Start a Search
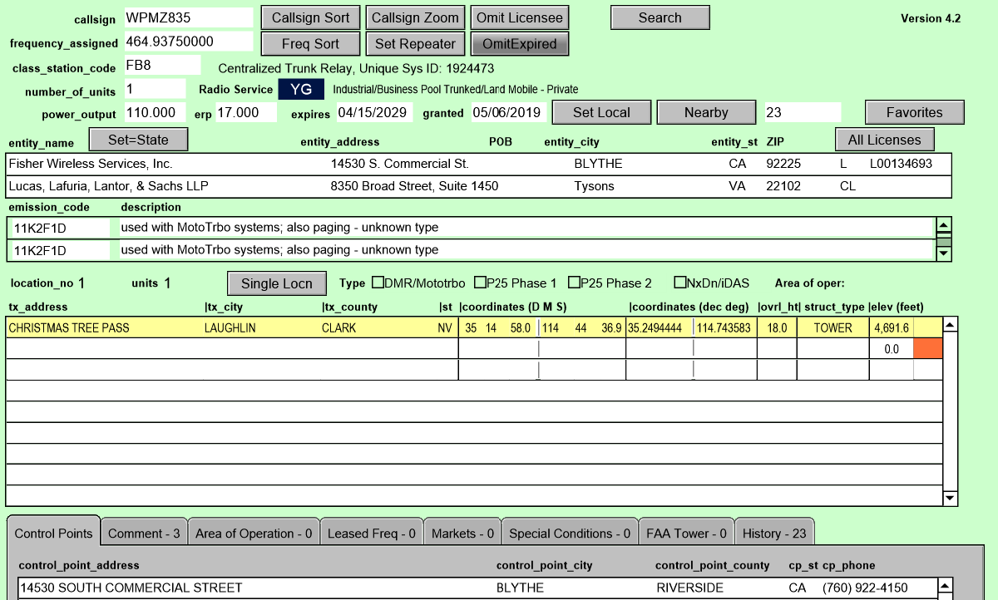998x600 pixels. tap(660, 17)
